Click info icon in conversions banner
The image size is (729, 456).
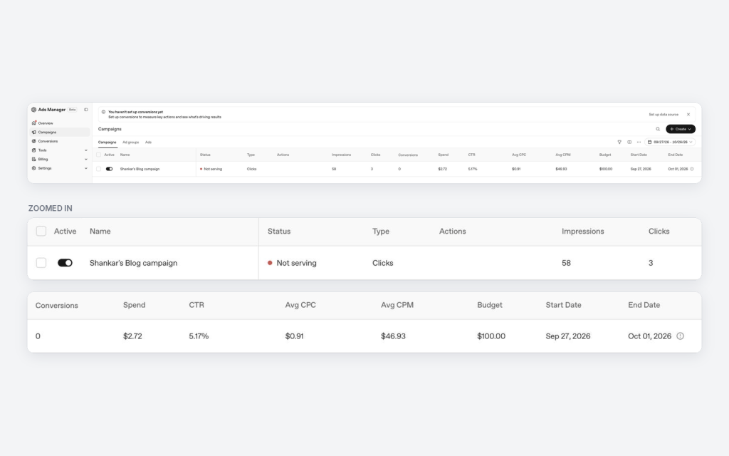103,112
